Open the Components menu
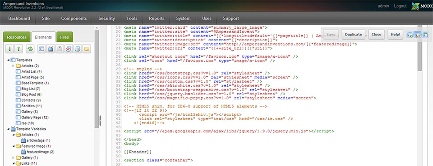This screenshot has height=166, width=433. click(74, 18)
